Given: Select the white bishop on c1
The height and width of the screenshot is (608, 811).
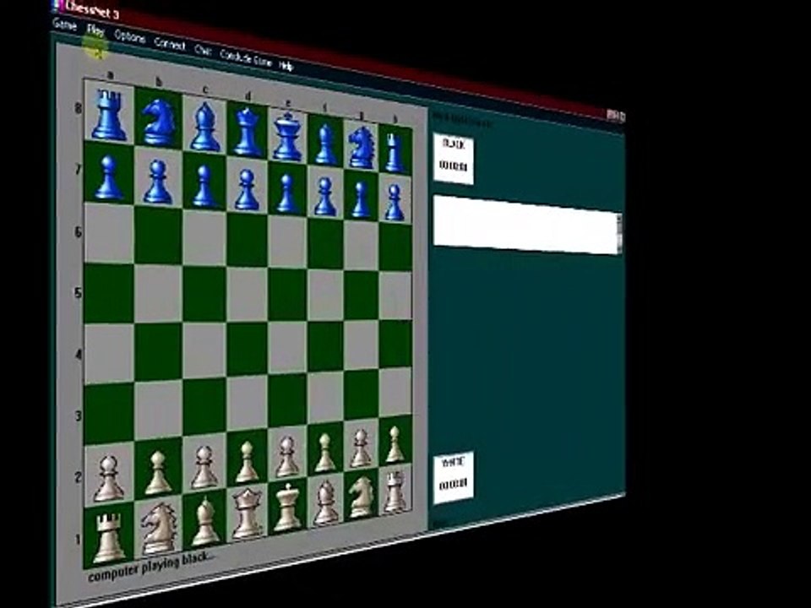Looking at the screenshot, I should [205, 522].
